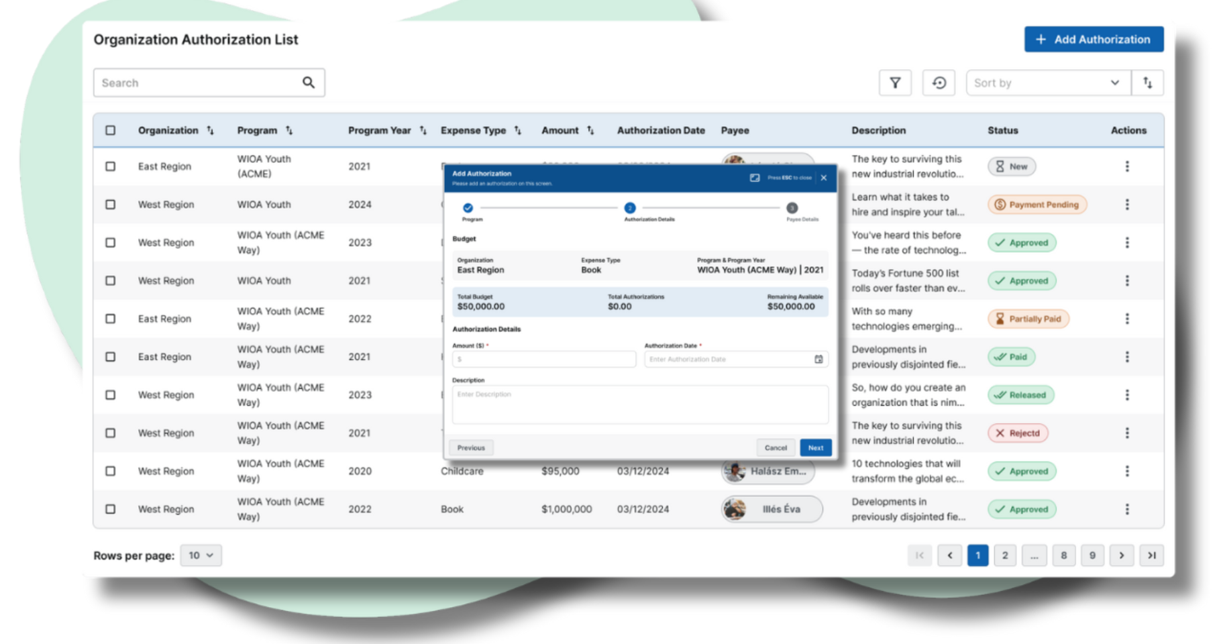Open actions menu for the New status row
Viewport: 1221px width, 644px height.
click(x=1127, y=166)
